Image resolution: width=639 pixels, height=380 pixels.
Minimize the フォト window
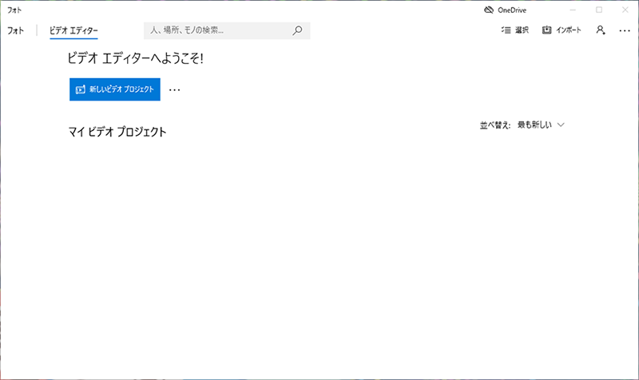click(x=573, y=10)
